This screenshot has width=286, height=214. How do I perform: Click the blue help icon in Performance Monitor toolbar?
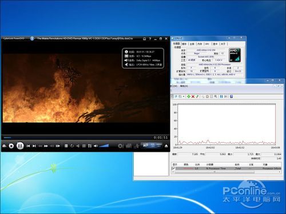231,96
